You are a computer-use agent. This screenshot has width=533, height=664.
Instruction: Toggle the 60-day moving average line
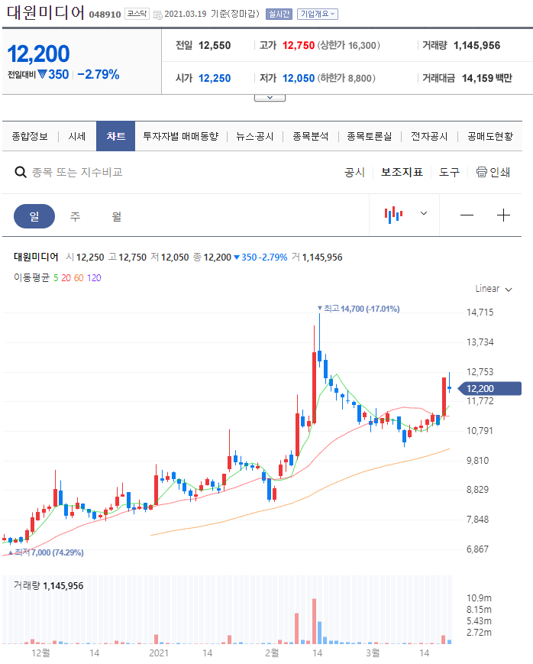pos(79,278)
